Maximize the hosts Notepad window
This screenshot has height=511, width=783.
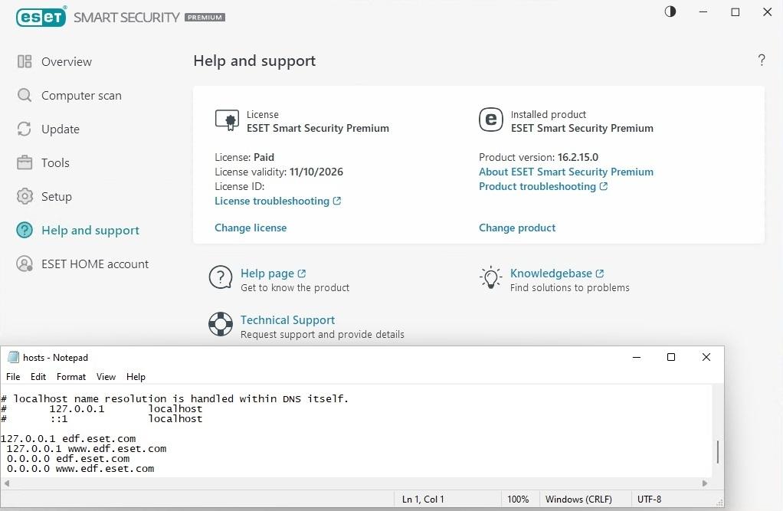tap(671, 357)
